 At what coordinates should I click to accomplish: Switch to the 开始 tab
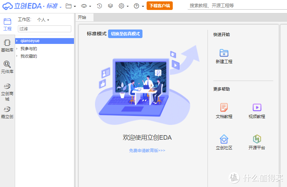[85, 17]
